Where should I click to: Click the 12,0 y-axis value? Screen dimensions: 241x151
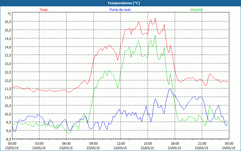[8, 81]
